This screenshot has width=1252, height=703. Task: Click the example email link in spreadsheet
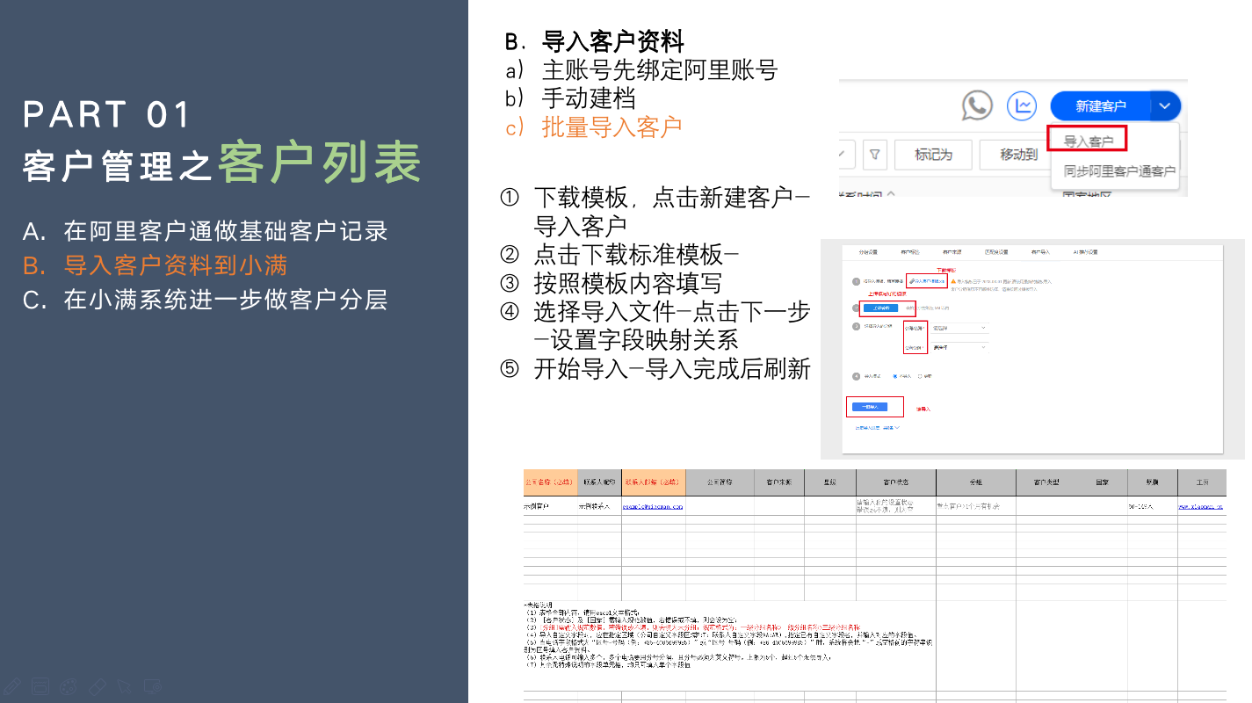(653, 506)
